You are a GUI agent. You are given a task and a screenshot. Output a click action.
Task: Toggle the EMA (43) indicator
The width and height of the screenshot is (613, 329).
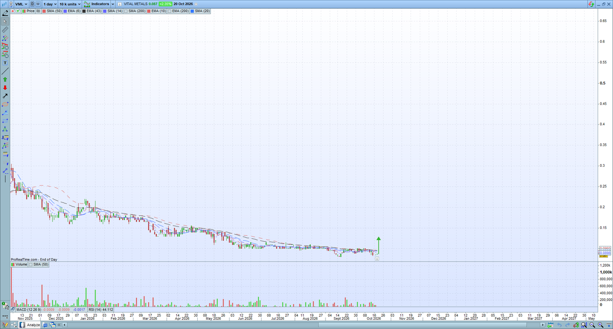point(91,11)
